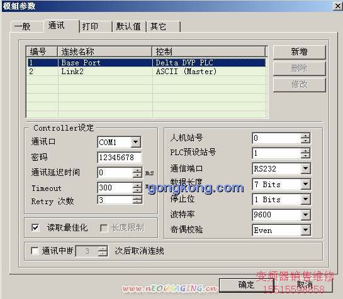343x299 pixels.
Task: Select the 默认值 tab
Action: point(129,26)
